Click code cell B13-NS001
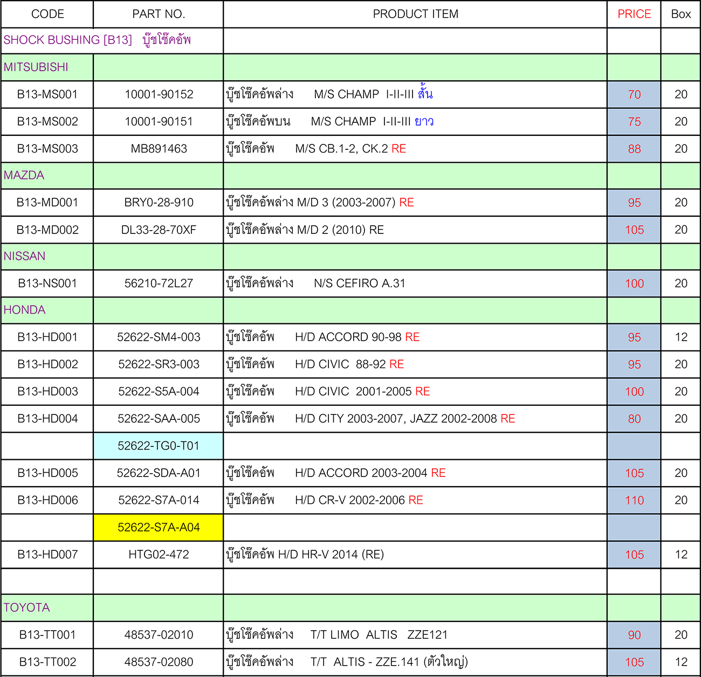Viewport: 701px width, 677px height. tap(47, 283)
